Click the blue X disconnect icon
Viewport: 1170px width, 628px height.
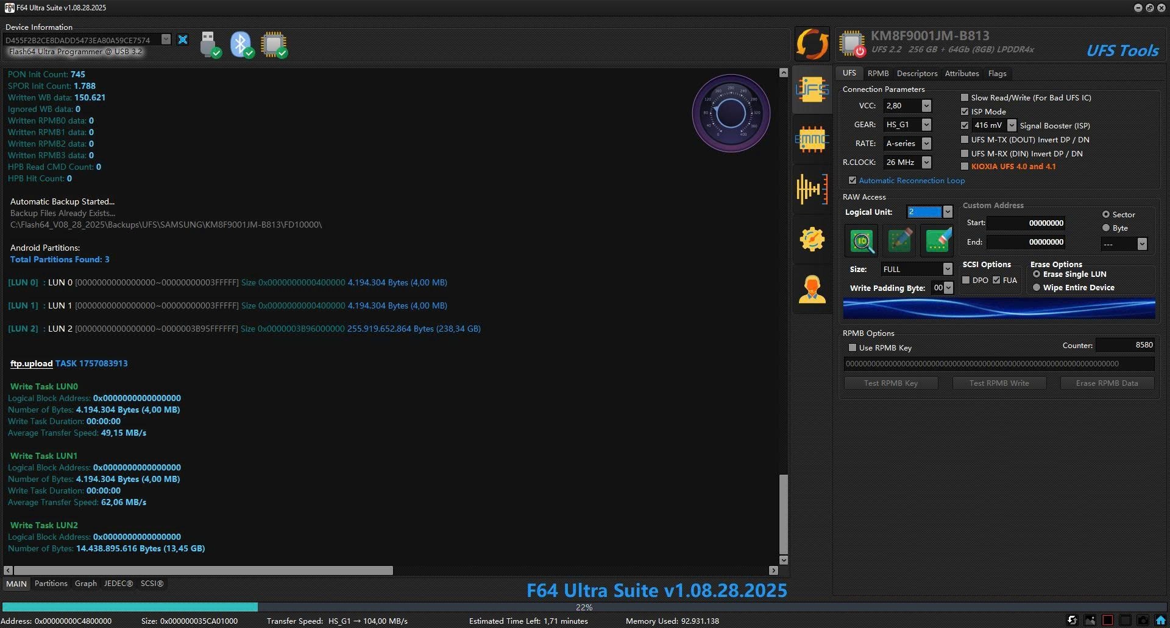183,40
